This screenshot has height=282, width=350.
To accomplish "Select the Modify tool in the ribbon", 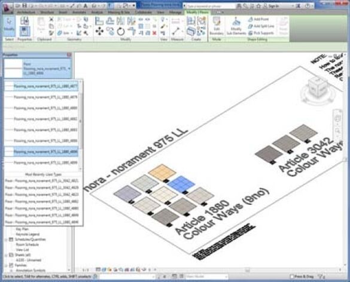I will click(x=9, y=26).
